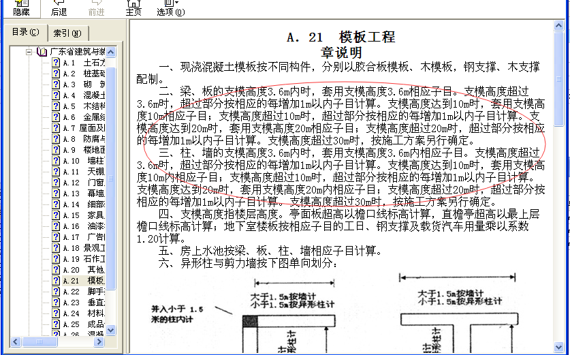Screen dimensions: 570x355
Task: Click the tree panel scroll-right arrow
Action: coord(99,341)
